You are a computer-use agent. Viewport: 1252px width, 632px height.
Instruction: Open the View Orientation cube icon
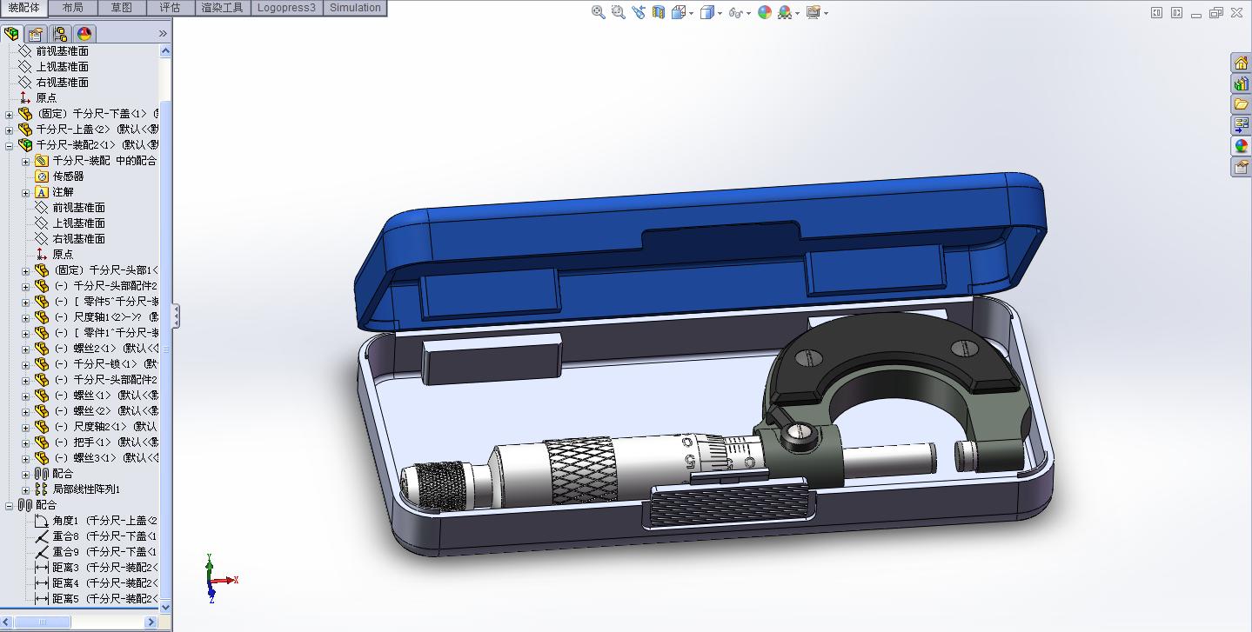tap(679, 12)
